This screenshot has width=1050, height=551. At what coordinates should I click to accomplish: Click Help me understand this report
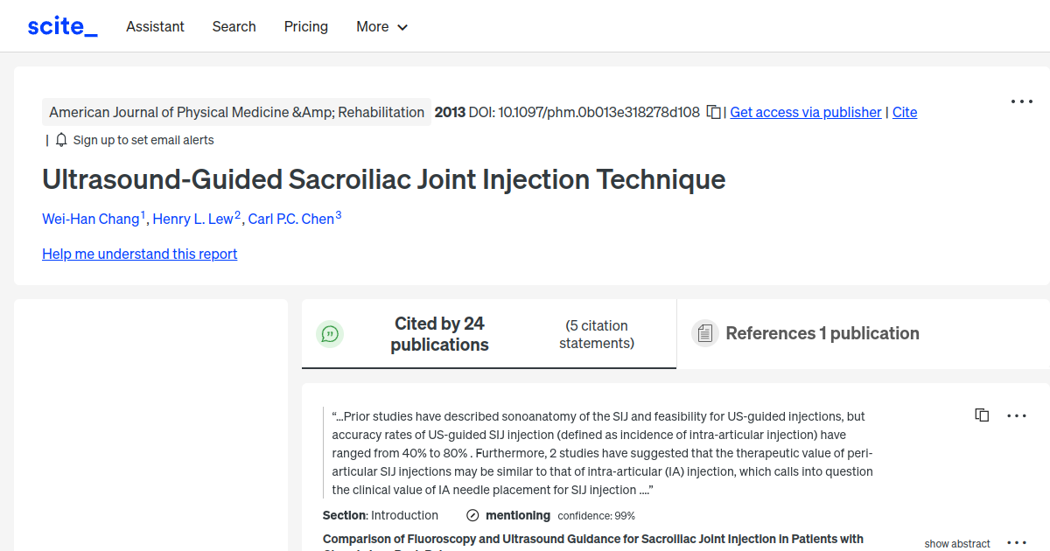click(x=139, y=254)
